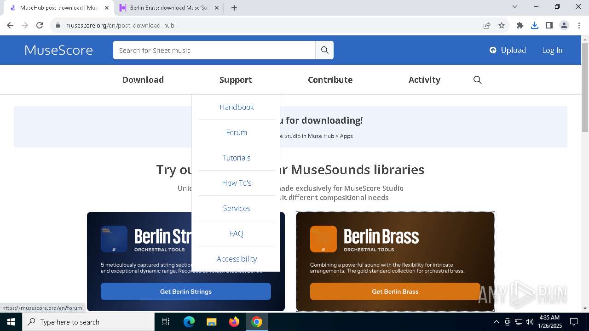Viewport: 589px width, 331px height.
Task: Open the Contribute menu
Action: coord(330,80)
